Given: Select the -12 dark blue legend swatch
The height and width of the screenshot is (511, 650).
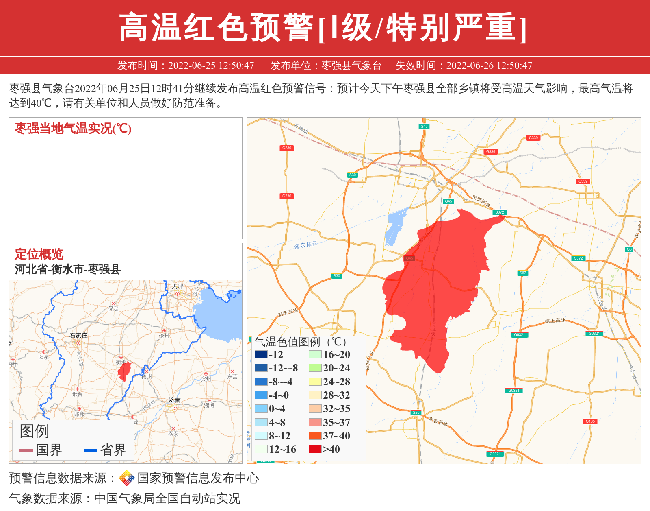Looking at the screenshot, I should point(261,354).
